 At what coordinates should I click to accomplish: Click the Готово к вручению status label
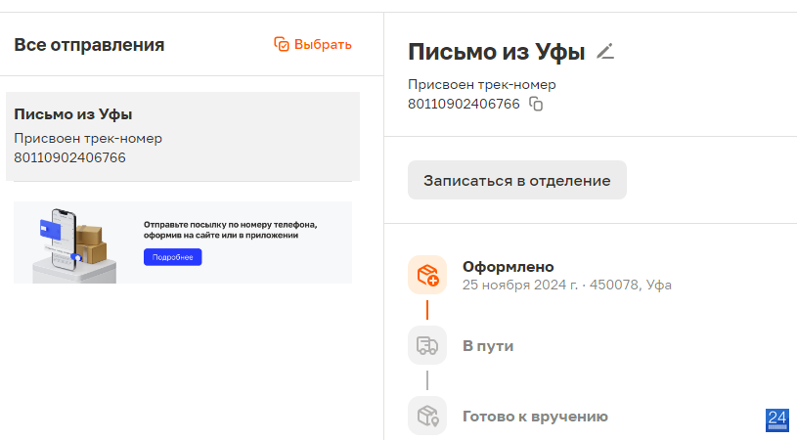coord(535,417)
